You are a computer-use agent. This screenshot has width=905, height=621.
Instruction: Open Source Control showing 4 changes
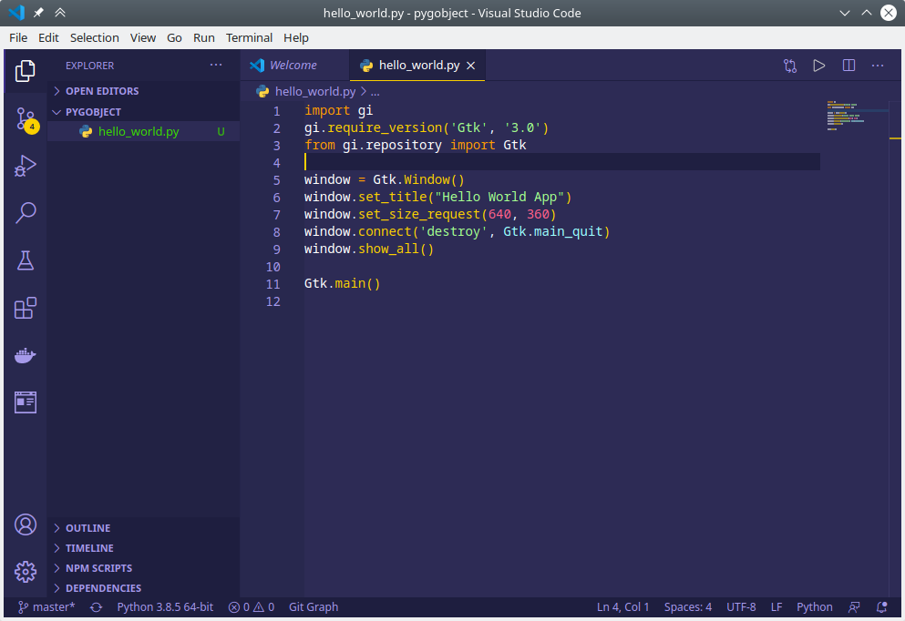click(x=25, y=118)
